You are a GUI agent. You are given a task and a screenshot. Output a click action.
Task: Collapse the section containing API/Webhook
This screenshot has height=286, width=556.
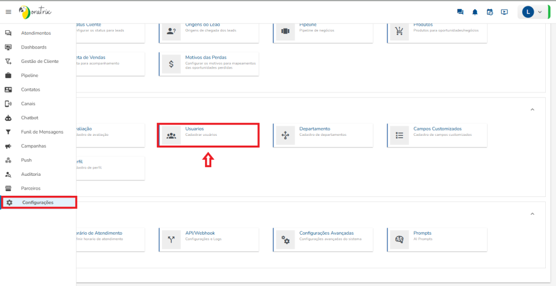point(532,214)
